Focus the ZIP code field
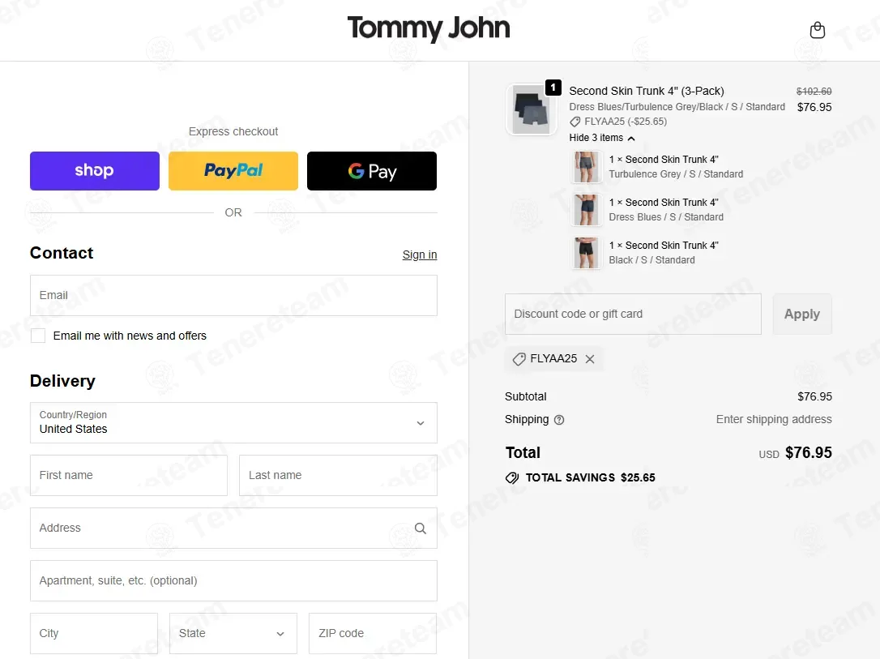Screen dimensions: 880x659 (373, 633)
